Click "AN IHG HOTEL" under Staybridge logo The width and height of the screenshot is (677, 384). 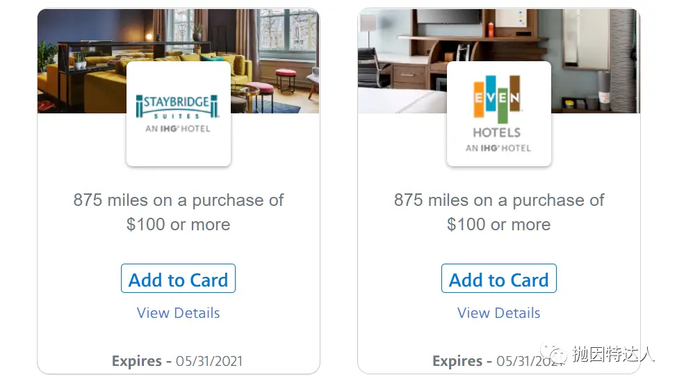178,129
